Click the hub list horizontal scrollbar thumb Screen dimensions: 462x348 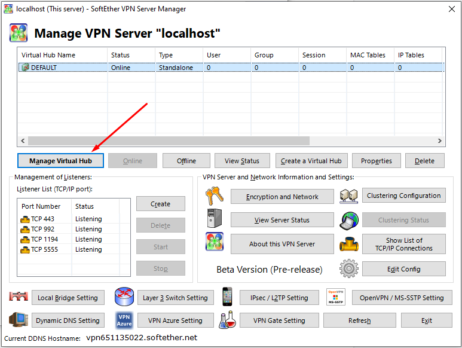pyautogui.click(x=169, y=141)
